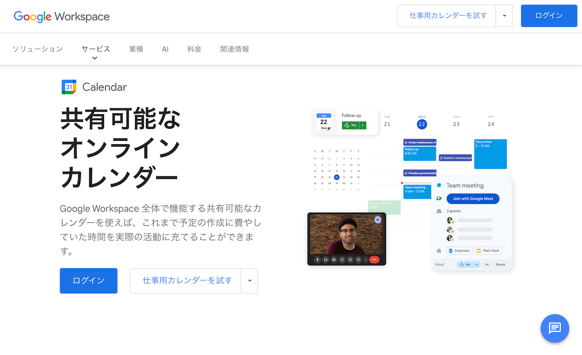Click 仕事用カレンダーを試す below the description
The width and height of the screenshot is (582, 355).
coord(186,281)
